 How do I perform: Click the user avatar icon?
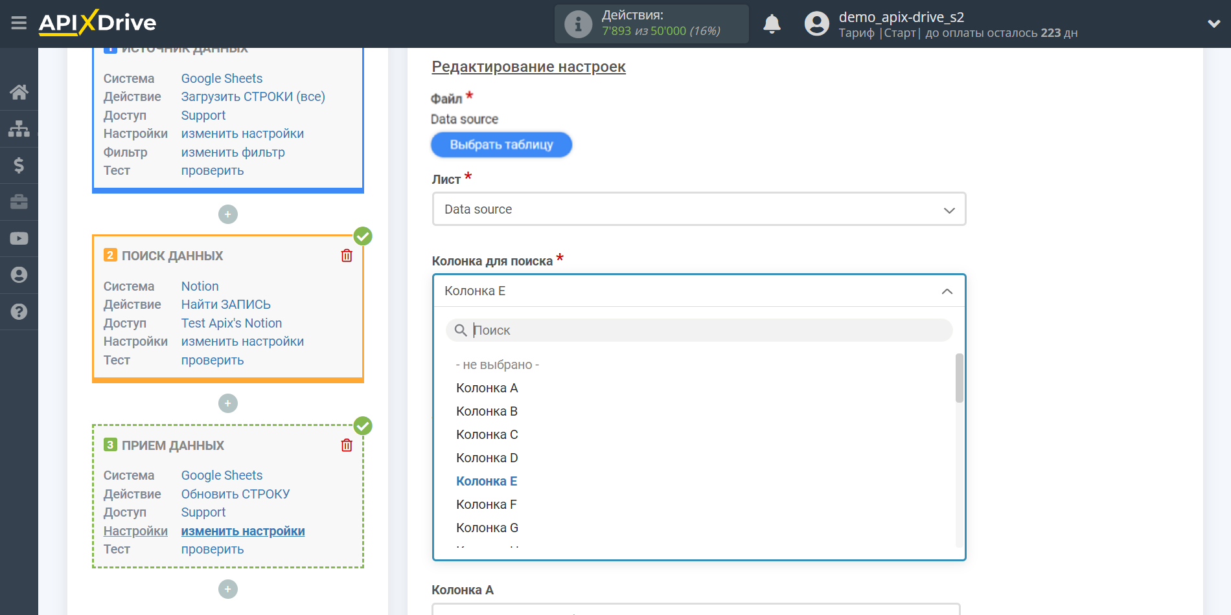(x=816, y=24)
